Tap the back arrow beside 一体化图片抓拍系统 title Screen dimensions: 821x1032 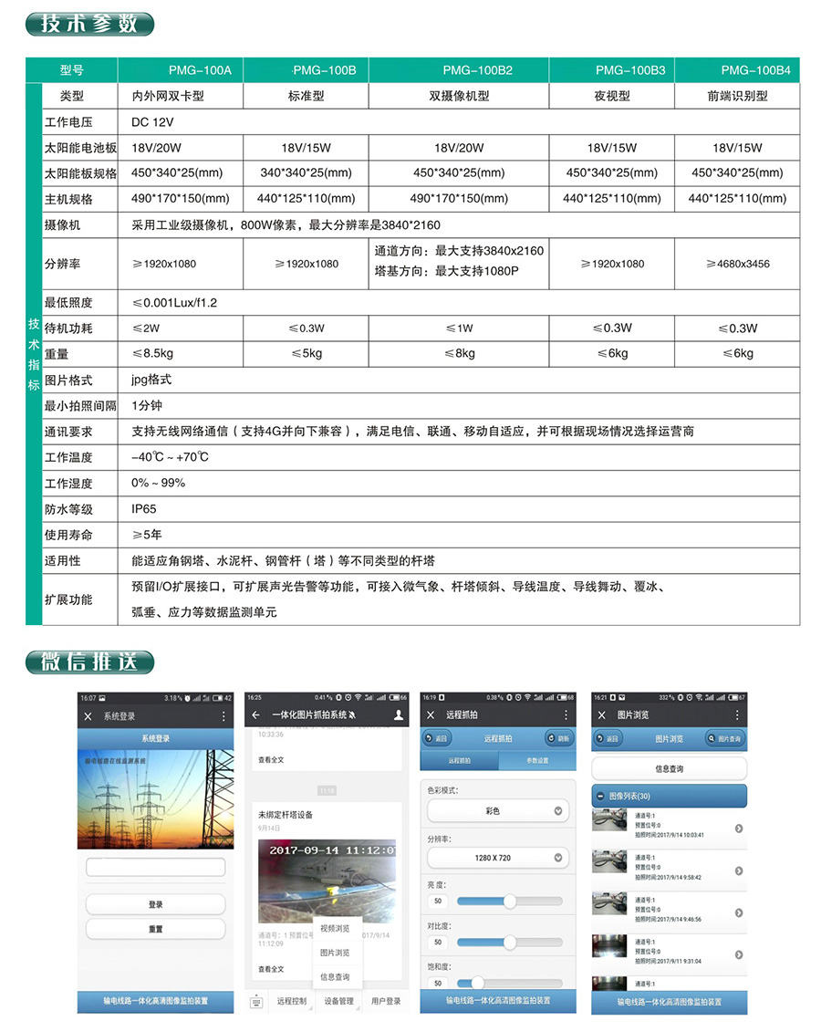tap(256, 715)
